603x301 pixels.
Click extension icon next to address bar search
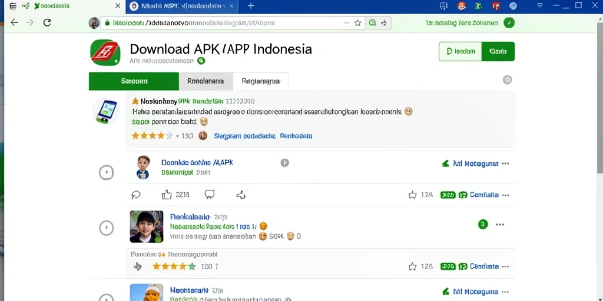pyautogui.click(x=383, y=23)
